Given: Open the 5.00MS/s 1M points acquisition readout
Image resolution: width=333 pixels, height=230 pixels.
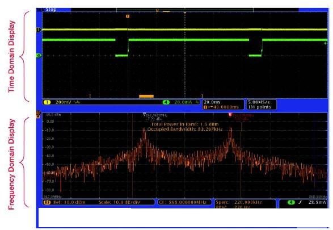Looking at the screenshot, I should coord(262,104).
